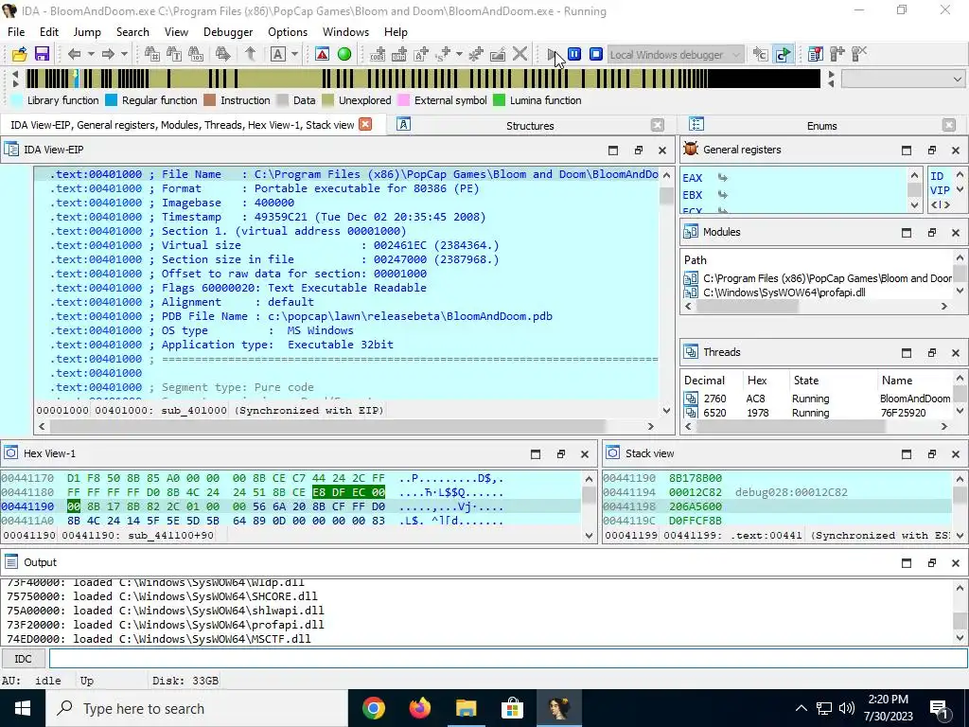The height and width of the screenshot is (727, 969).
Task: Click the arrow-to-C source toolbar icon
Action: pyautogui.click(x=760, y=54)
